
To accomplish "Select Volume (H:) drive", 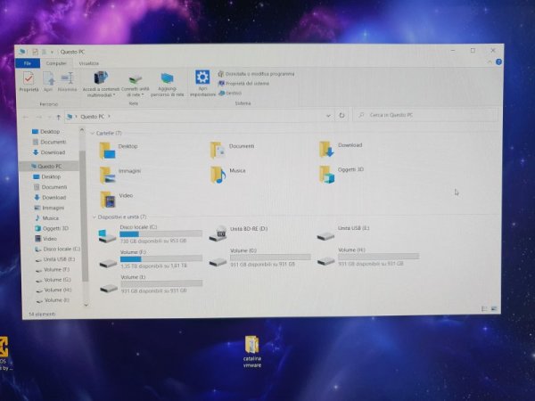I will (367, 257).
